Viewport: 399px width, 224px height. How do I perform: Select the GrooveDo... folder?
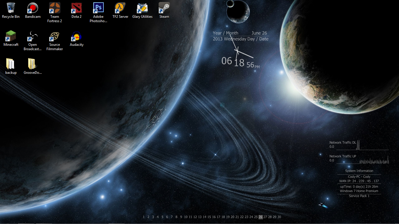click(x=32, y=64)
